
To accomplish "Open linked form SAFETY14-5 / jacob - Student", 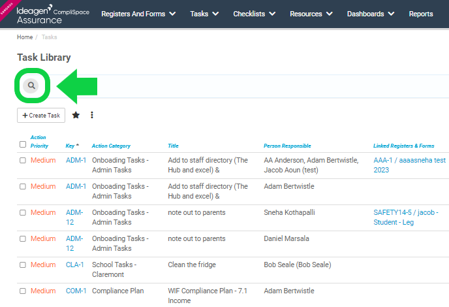I will [x=406, y=218].
